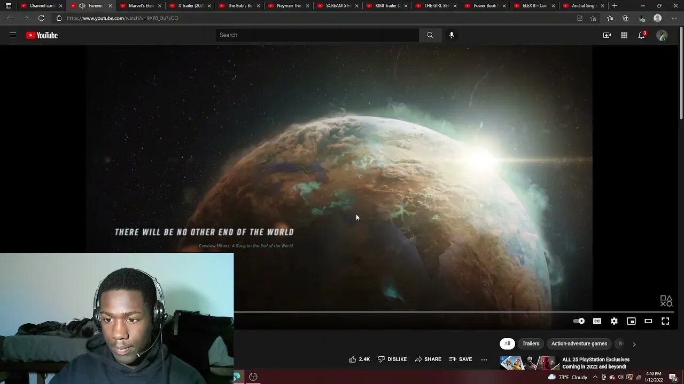Open the YouTube hamburger guide menu

click(13, 35)
